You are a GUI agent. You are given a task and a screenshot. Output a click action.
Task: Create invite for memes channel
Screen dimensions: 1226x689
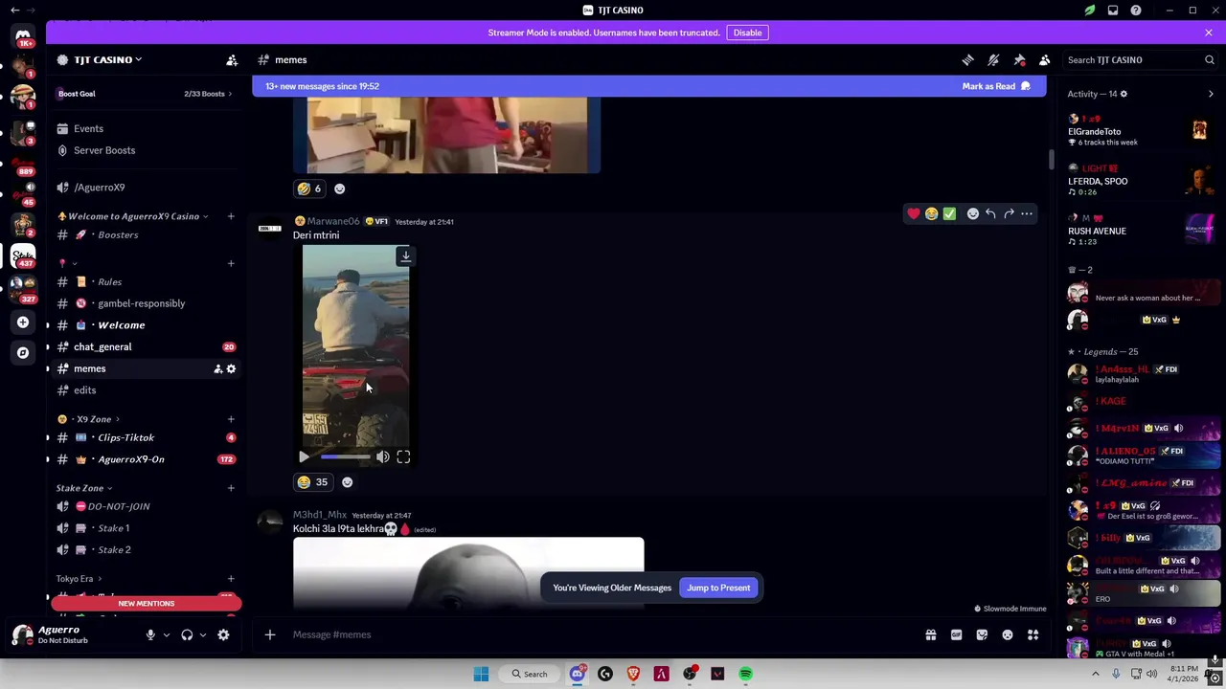tap(217, 368)
